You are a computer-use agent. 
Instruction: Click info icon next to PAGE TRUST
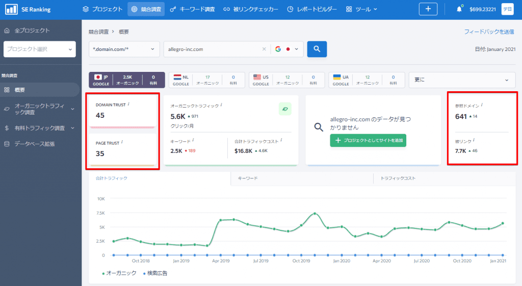(122, 142)
